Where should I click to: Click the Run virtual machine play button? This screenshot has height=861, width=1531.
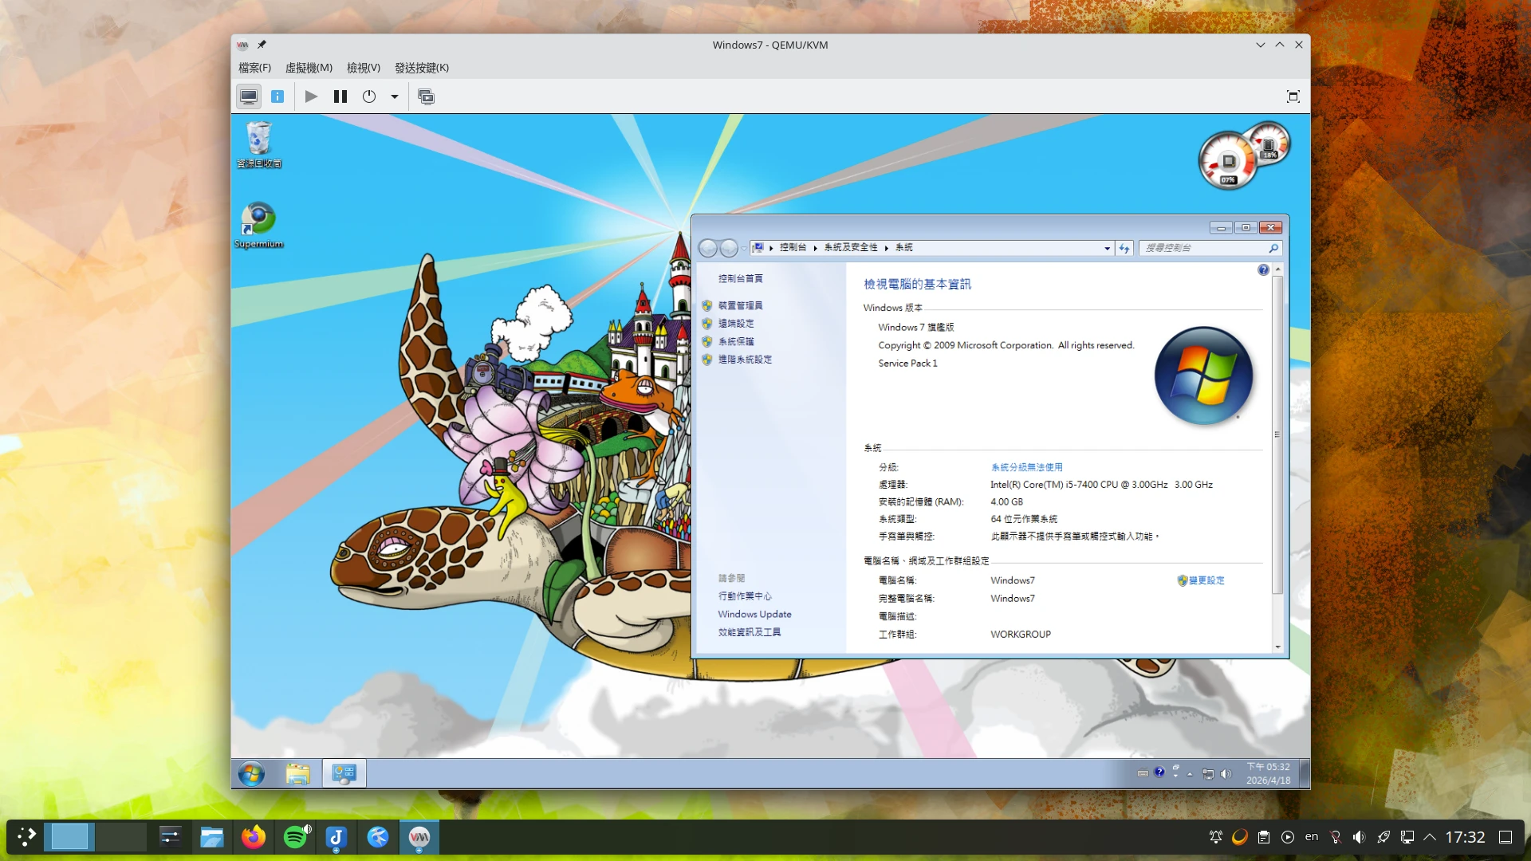point(311,96)
